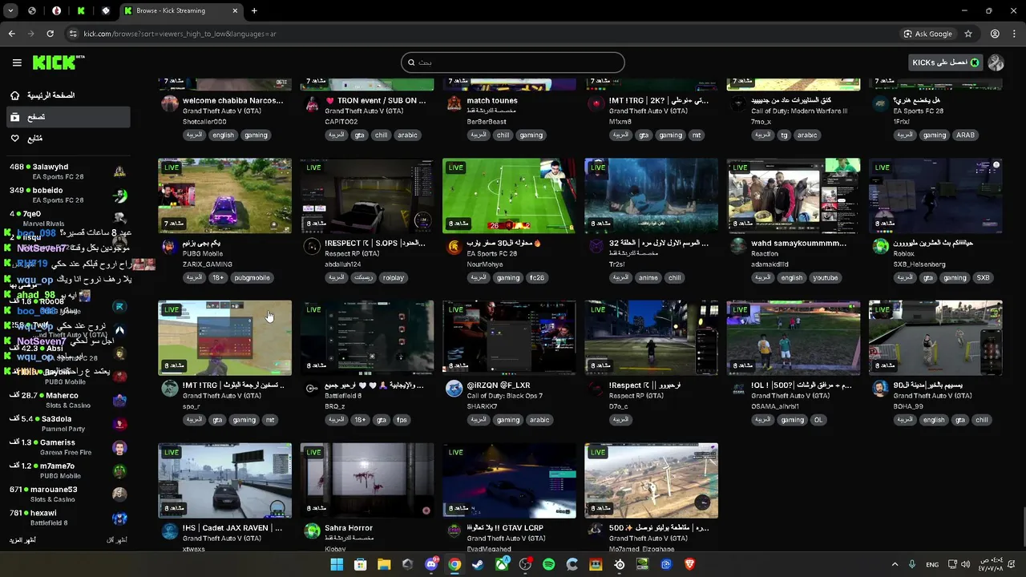Close the Browse - Kick Streaming tab
Image resolution: width=1026 pixels, height=577 pixels.
click(235, 10)
